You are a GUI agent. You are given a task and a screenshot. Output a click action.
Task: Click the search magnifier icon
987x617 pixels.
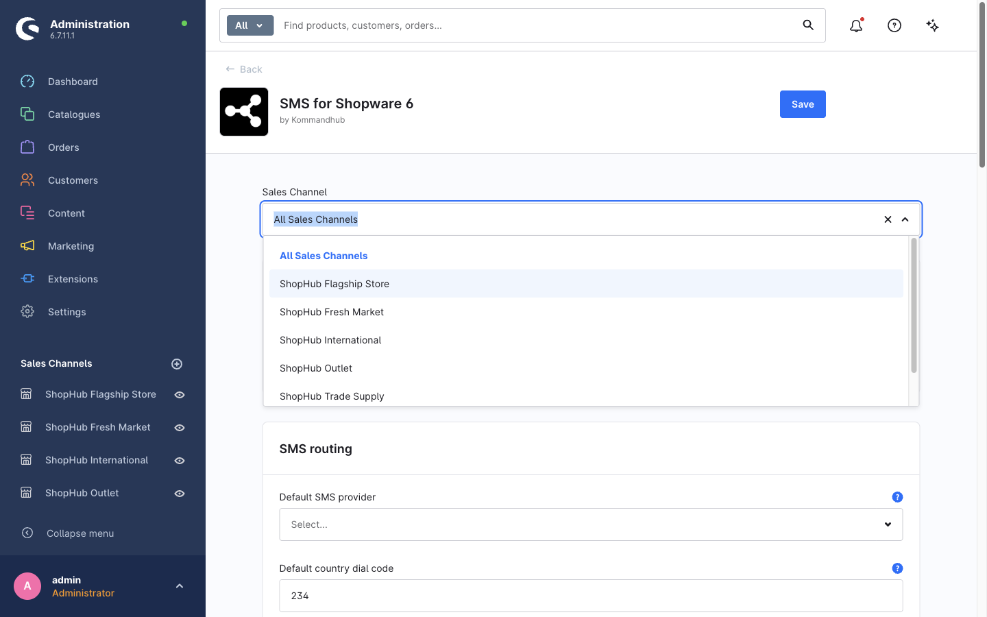808,25
